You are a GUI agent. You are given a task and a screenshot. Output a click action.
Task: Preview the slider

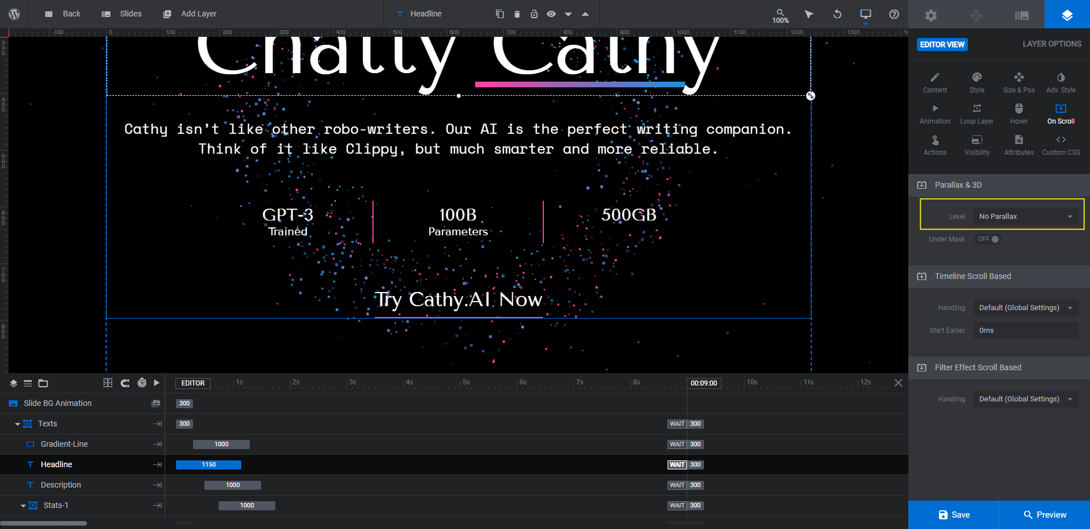[x=1045, y=515]
